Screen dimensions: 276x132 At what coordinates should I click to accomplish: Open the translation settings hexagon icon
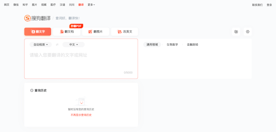click(248, 32)
